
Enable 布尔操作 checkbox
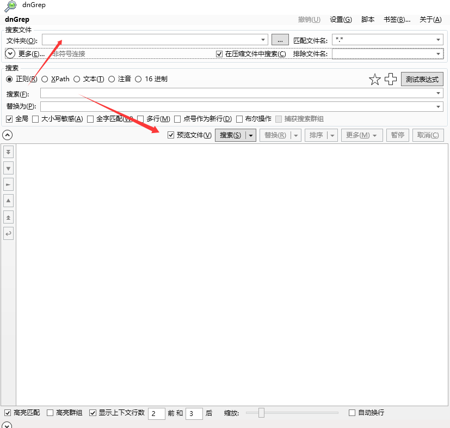[239, 119]
